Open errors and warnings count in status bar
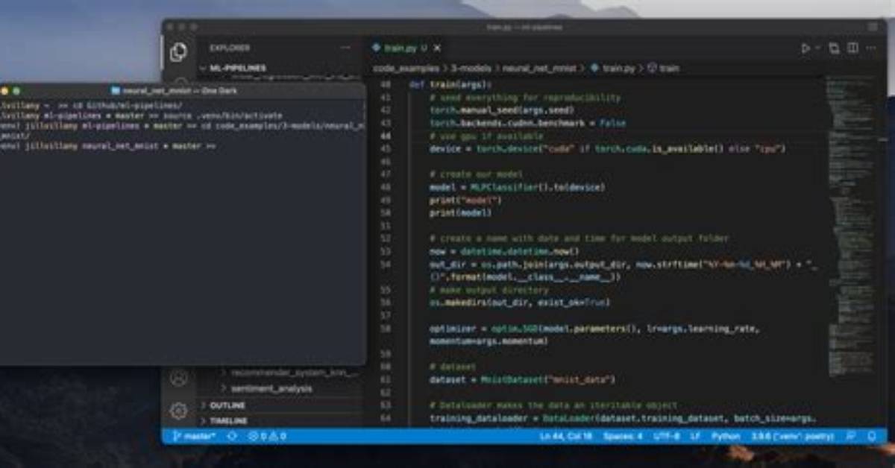Viewport: 895px width, 468px height. [x=267, y=436]
